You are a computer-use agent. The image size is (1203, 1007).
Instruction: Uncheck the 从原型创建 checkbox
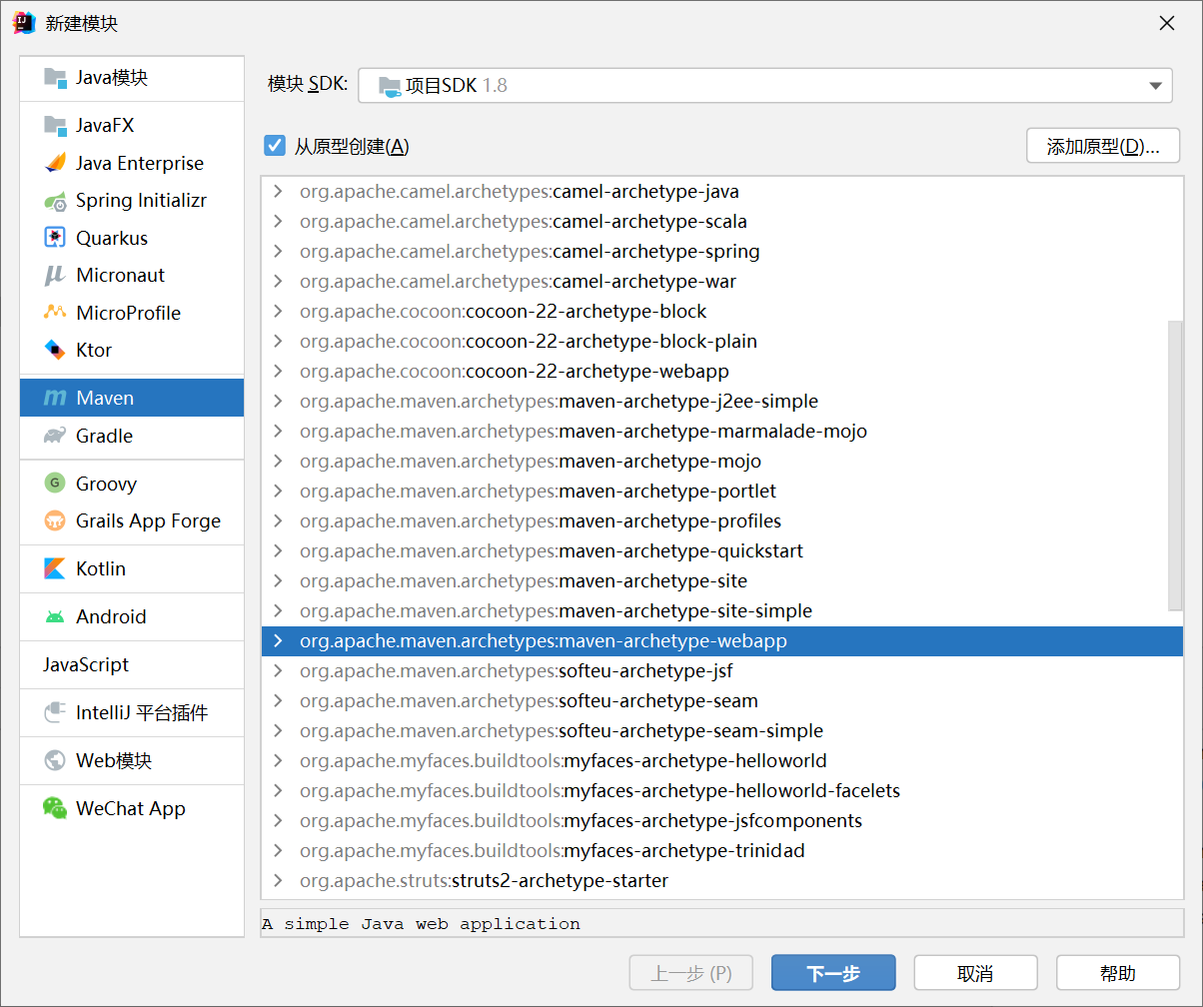click(x=275, y=146)
